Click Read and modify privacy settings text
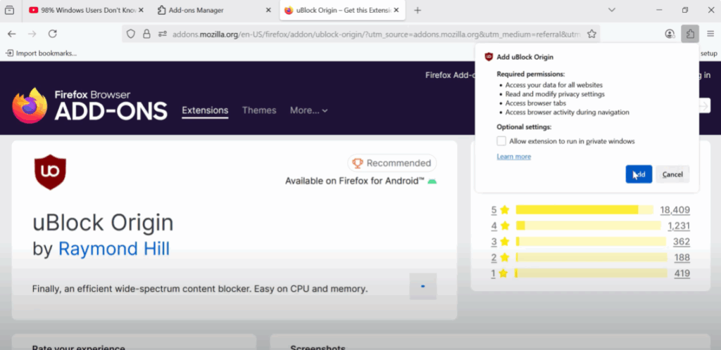The image size is (721, 350). pos(555,94)
